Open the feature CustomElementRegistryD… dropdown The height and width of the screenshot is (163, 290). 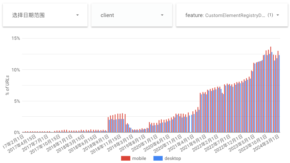pos(232,15)
